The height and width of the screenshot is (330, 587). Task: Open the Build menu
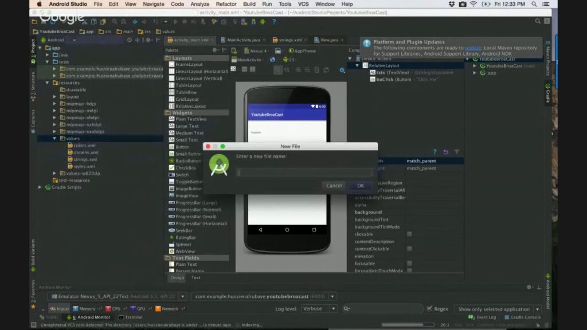249,4
